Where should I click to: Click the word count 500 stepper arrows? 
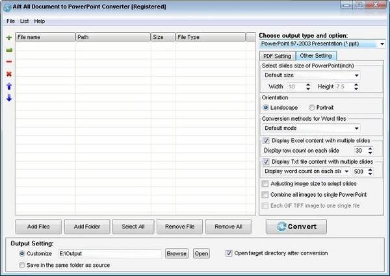click(x=370, y=171)
